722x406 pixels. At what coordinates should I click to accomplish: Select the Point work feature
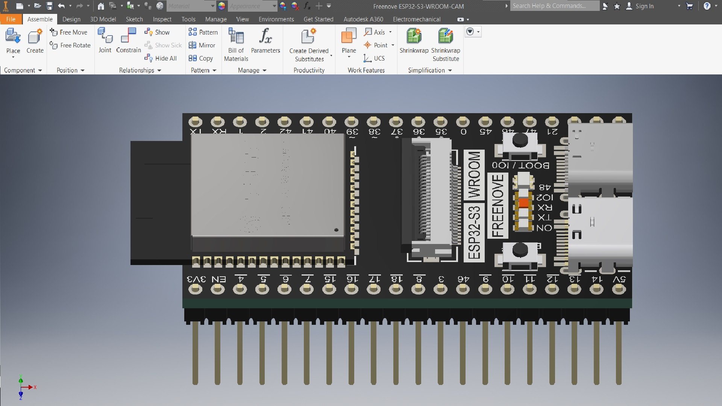coord(376,45)
